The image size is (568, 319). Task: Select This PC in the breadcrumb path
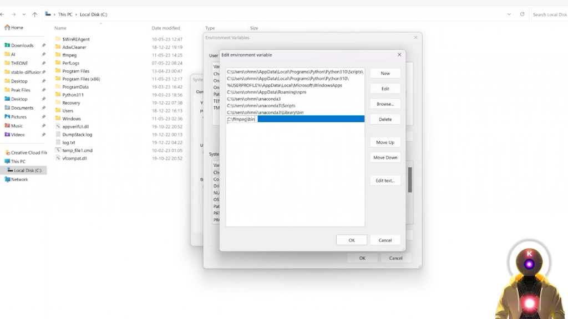coord(65,14)
